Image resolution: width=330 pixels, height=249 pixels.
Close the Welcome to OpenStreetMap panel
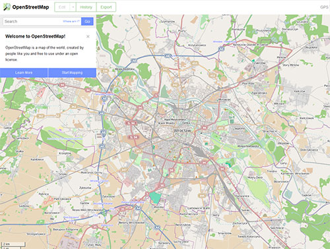click(88, 36)
